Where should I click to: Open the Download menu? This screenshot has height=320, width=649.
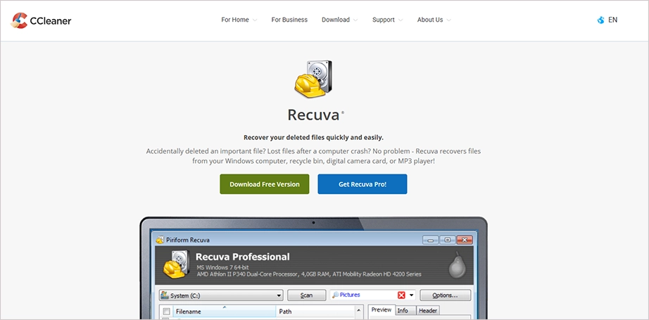click(336, 20)
